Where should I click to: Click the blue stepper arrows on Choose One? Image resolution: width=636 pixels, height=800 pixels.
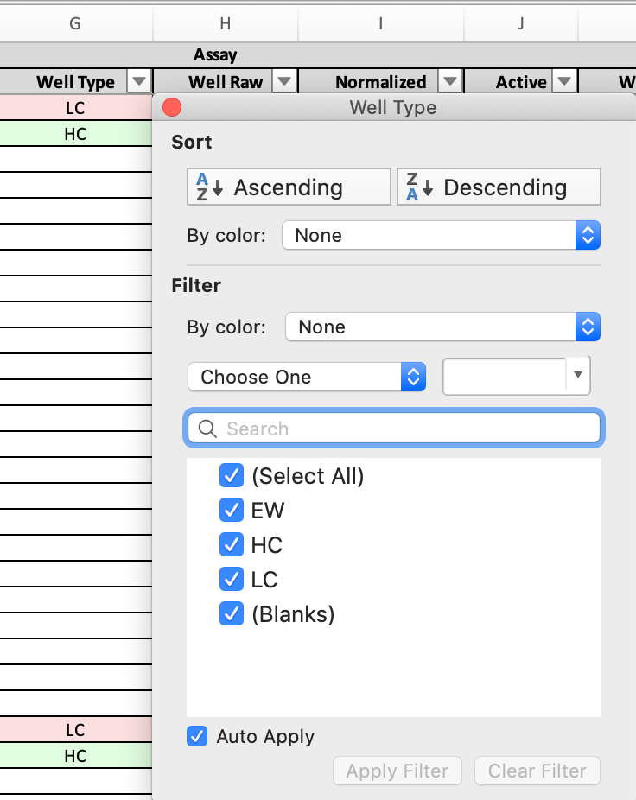(414, 377)
